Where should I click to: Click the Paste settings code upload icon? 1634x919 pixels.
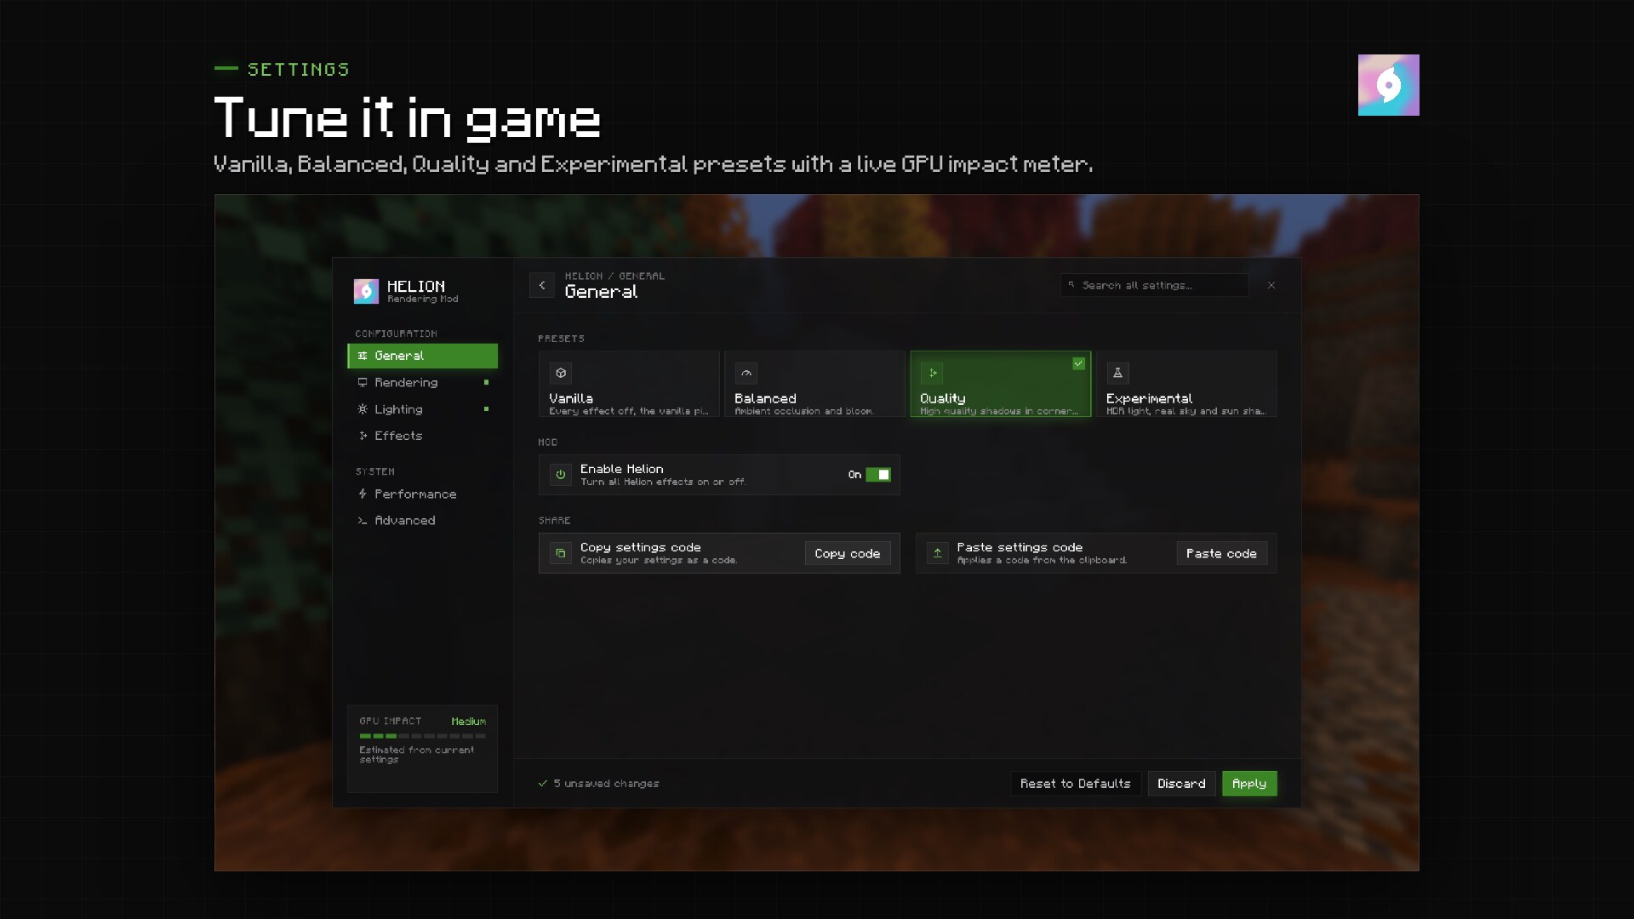tap(937, 553)
